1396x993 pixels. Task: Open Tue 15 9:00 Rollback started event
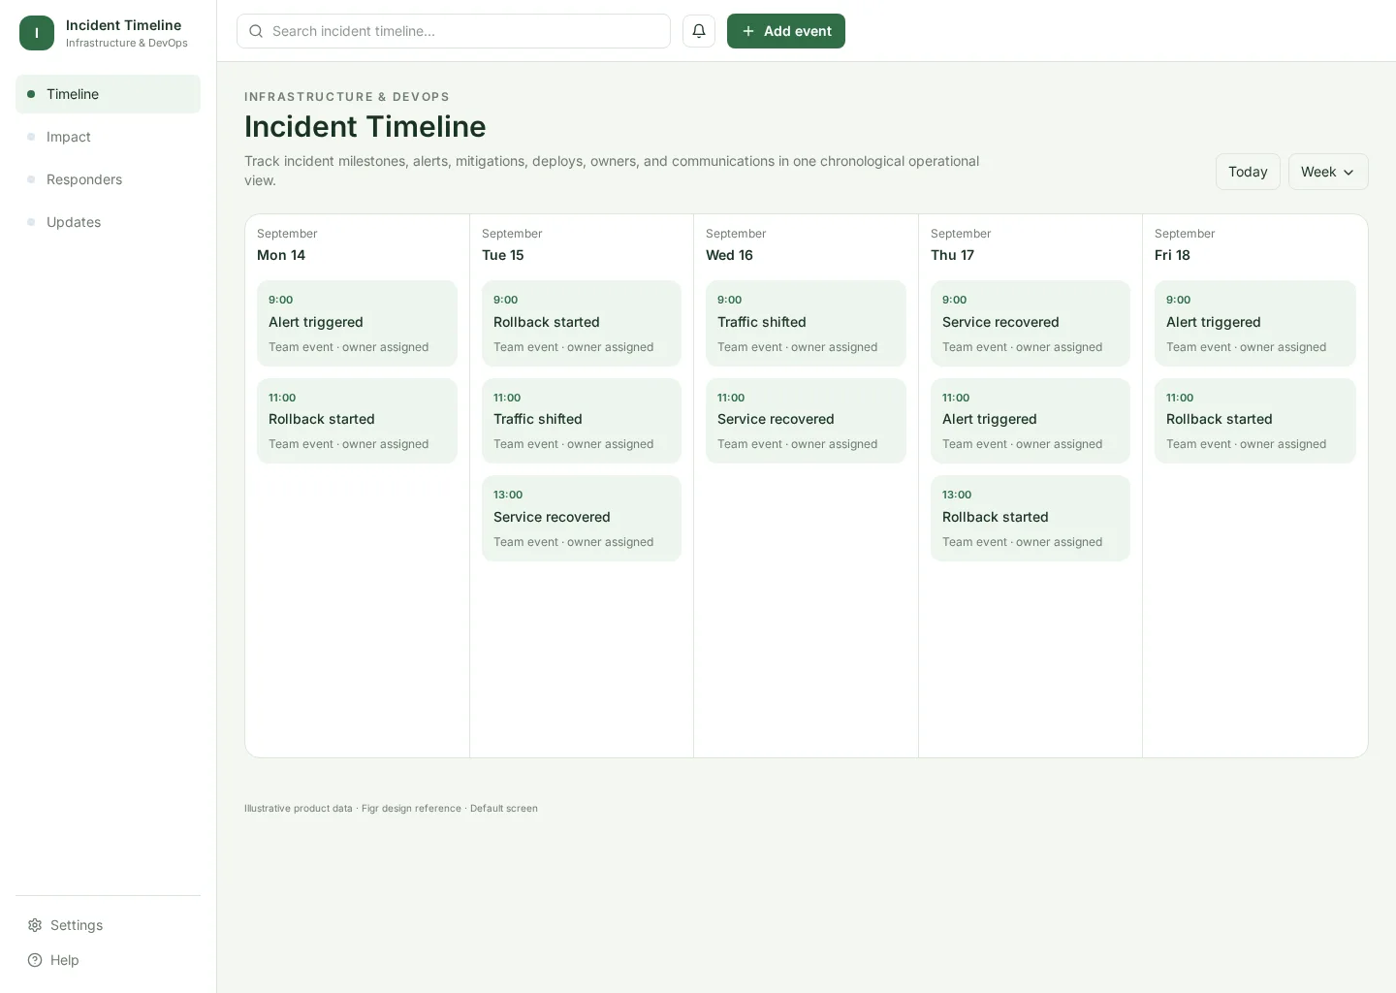pyautogui.click(x=582, y=323)
